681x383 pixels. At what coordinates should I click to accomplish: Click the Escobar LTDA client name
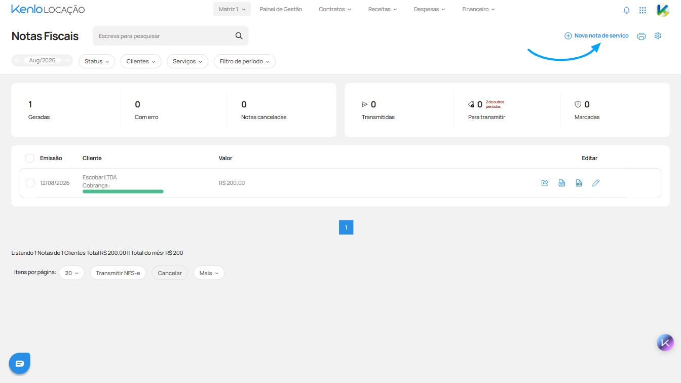pyautogui.click(x=100, y=177)
